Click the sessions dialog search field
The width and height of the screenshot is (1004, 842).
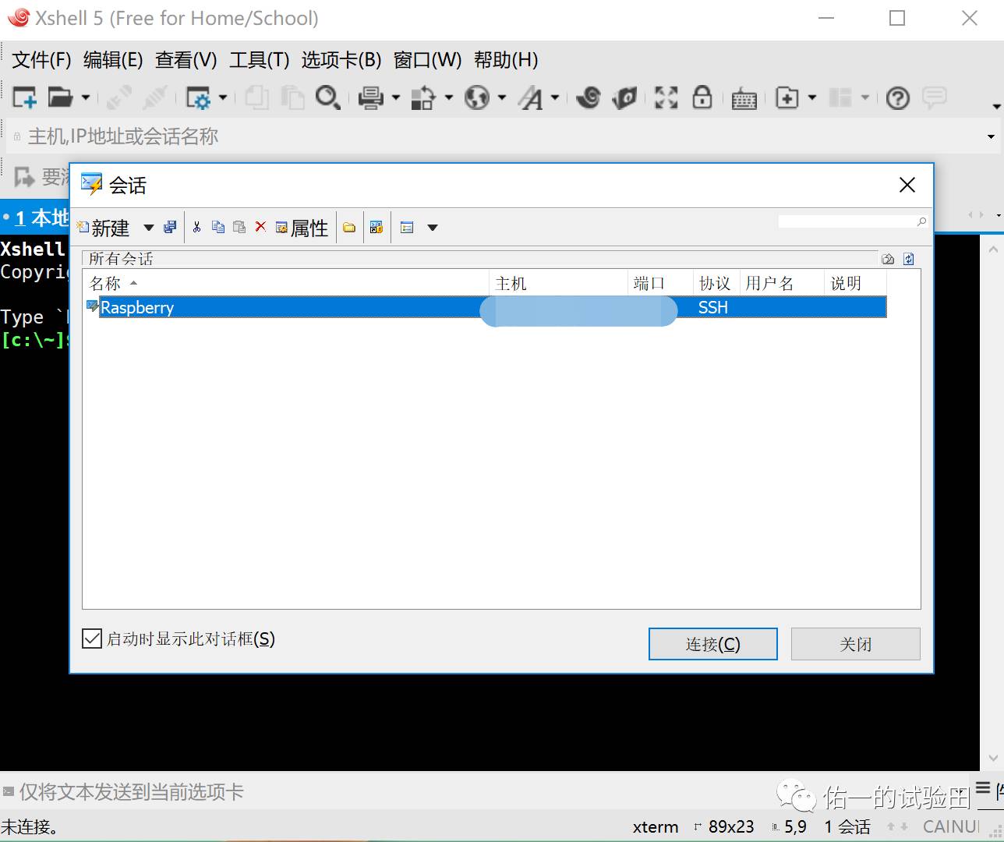[853, 222]
